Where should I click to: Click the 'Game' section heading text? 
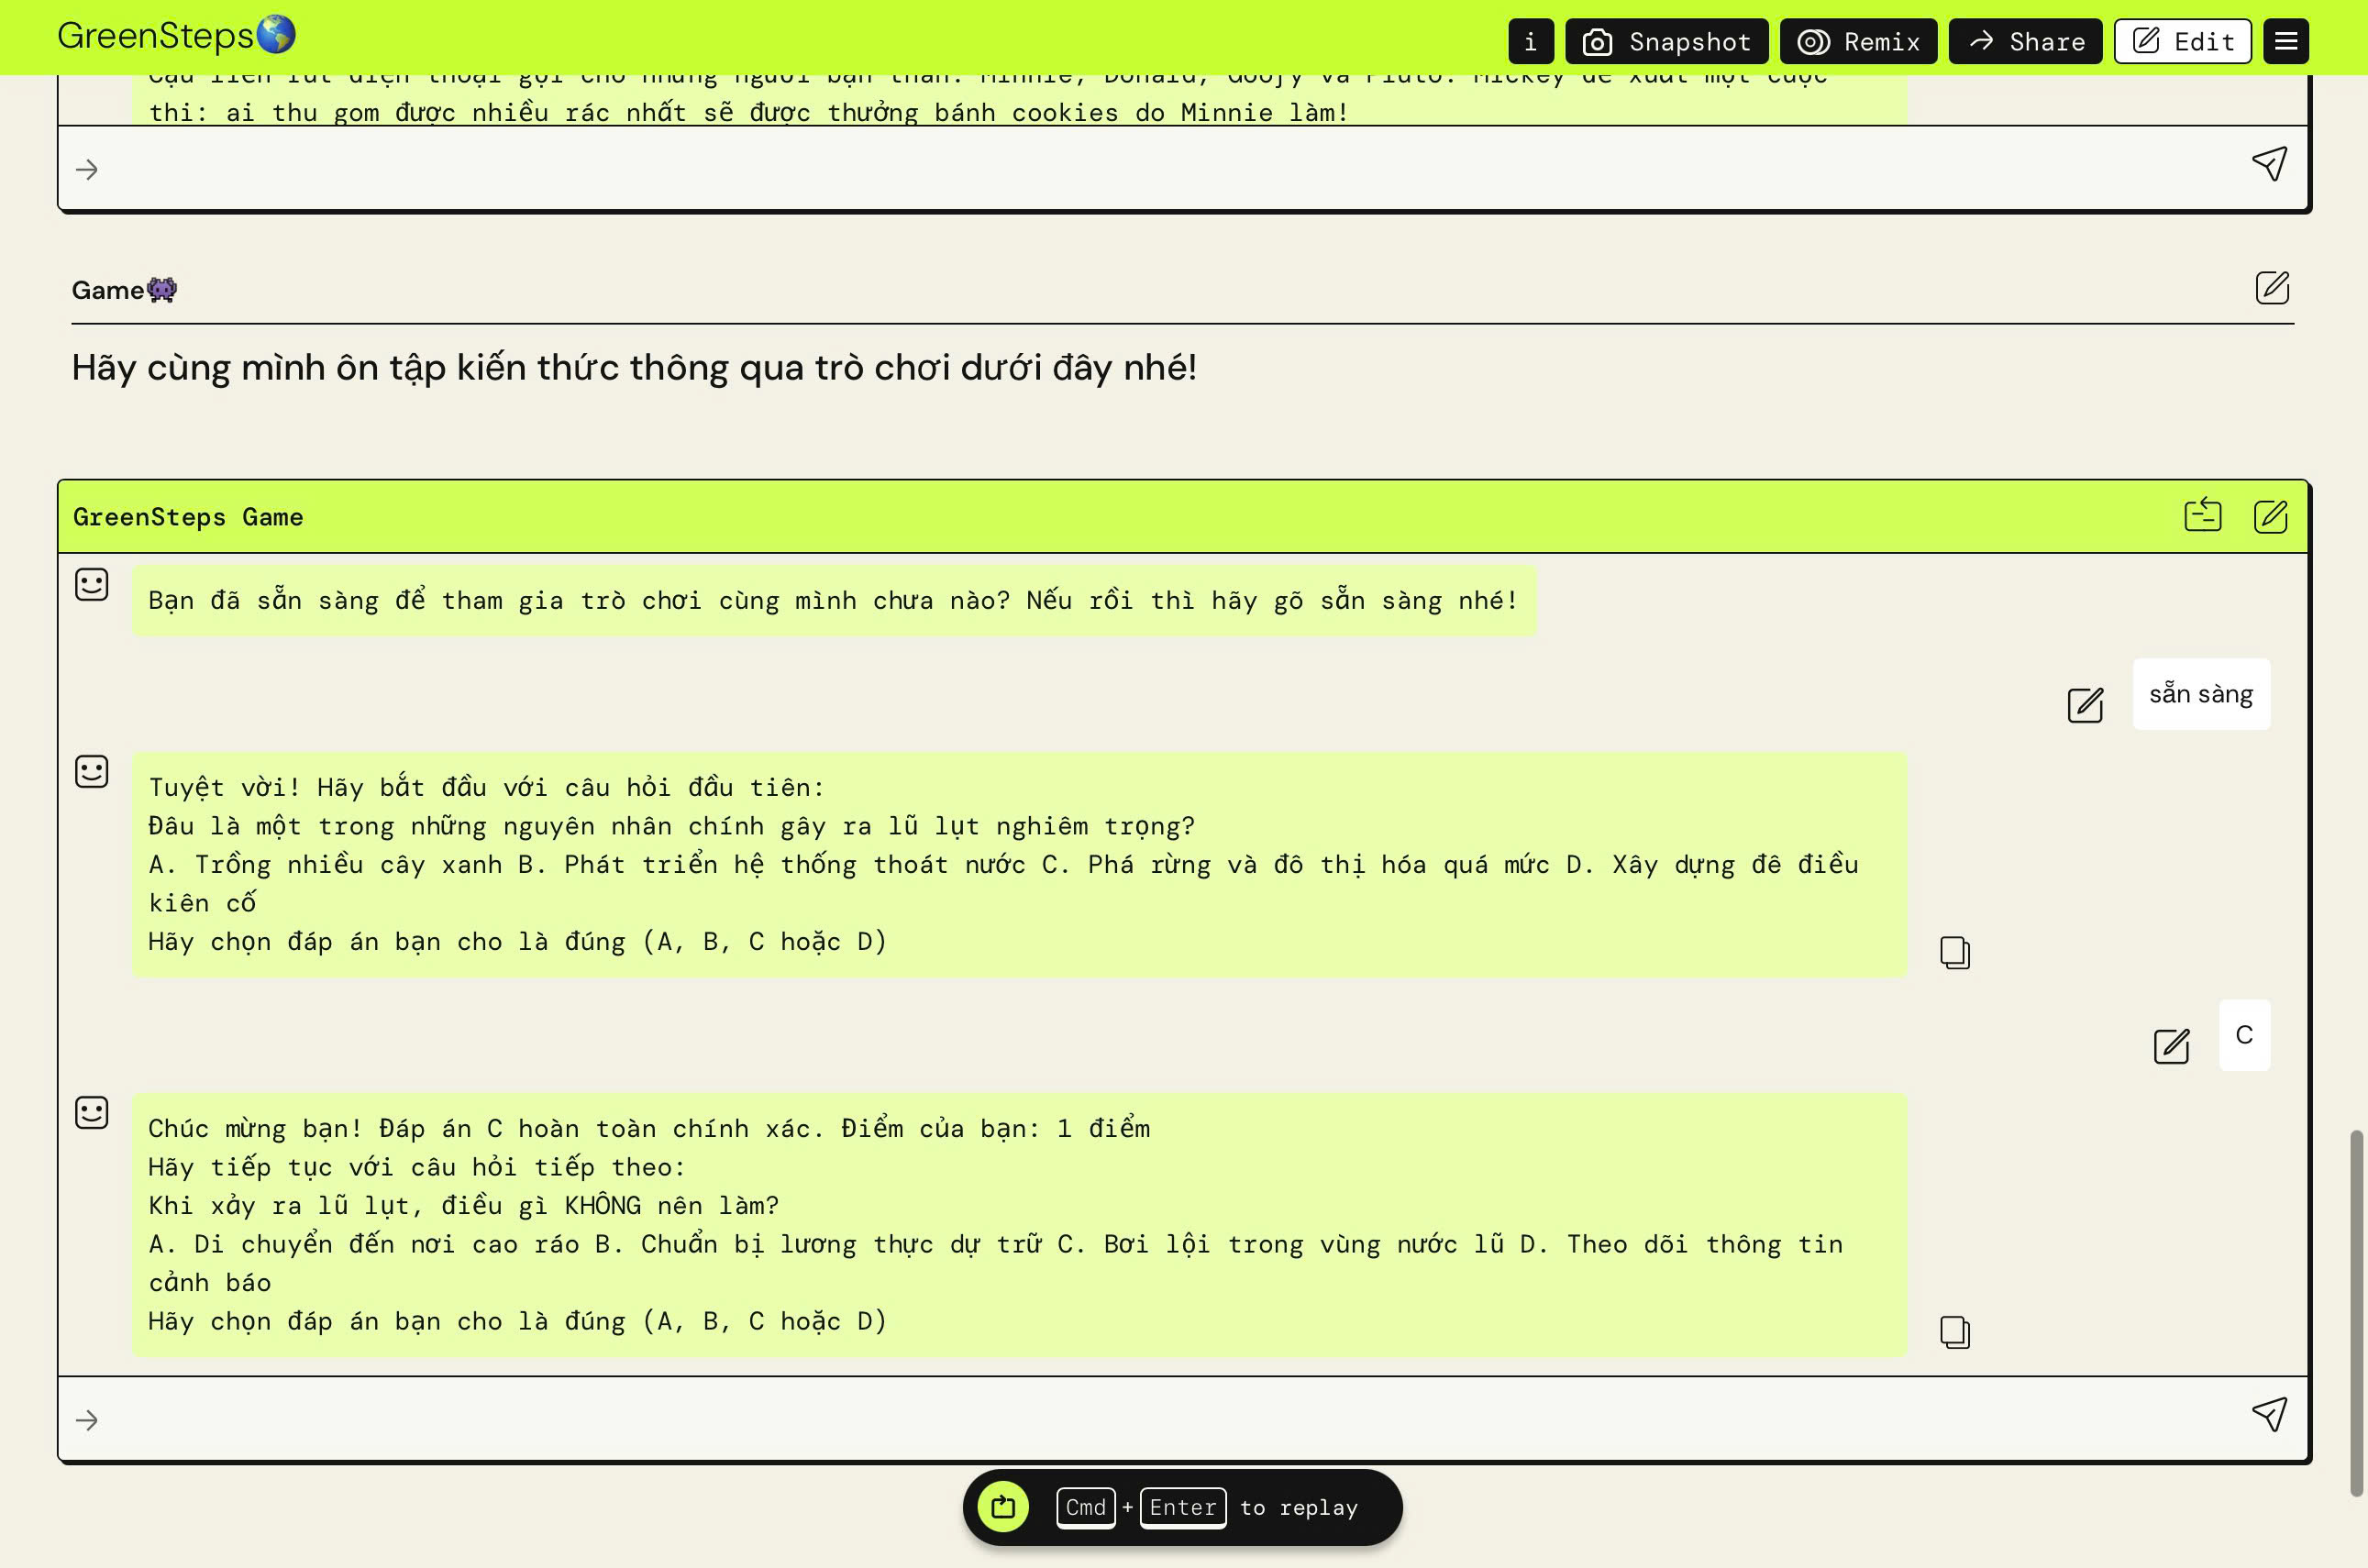pyautogui.click(x=124, y=290)
